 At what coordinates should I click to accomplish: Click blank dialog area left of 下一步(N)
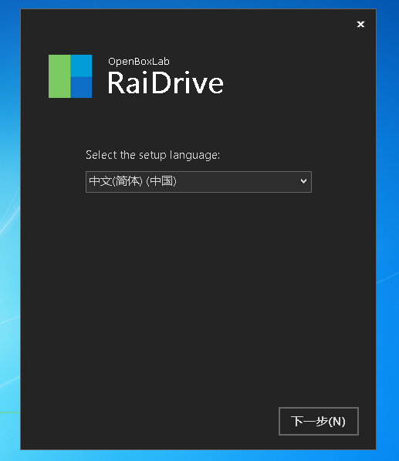[147, 421]
